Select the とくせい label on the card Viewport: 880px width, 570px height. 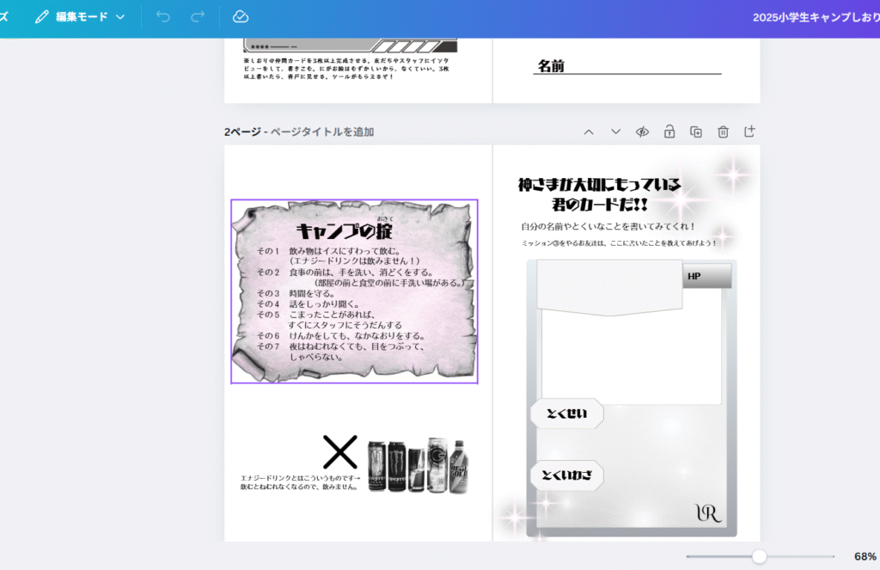[565, 414]
